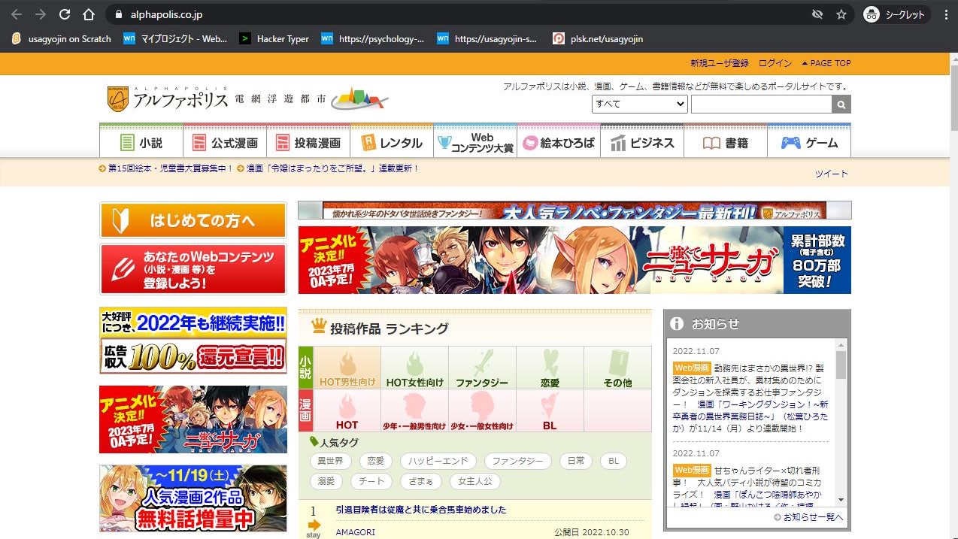The width and height of the screenshot is (958, 539).
Task: Open ranked title 引退冒険者は従魔と共に乗合馬車始めました
Action: [421, 510]
